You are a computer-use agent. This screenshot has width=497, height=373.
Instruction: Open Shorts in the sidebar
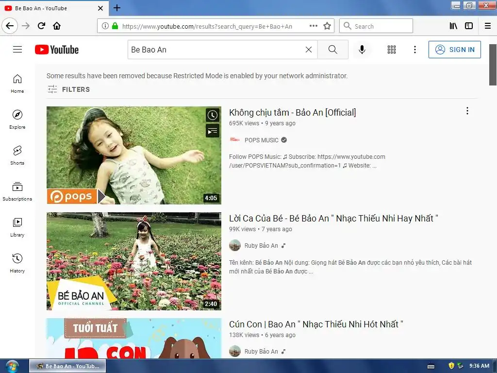click(x=17, y=155)
